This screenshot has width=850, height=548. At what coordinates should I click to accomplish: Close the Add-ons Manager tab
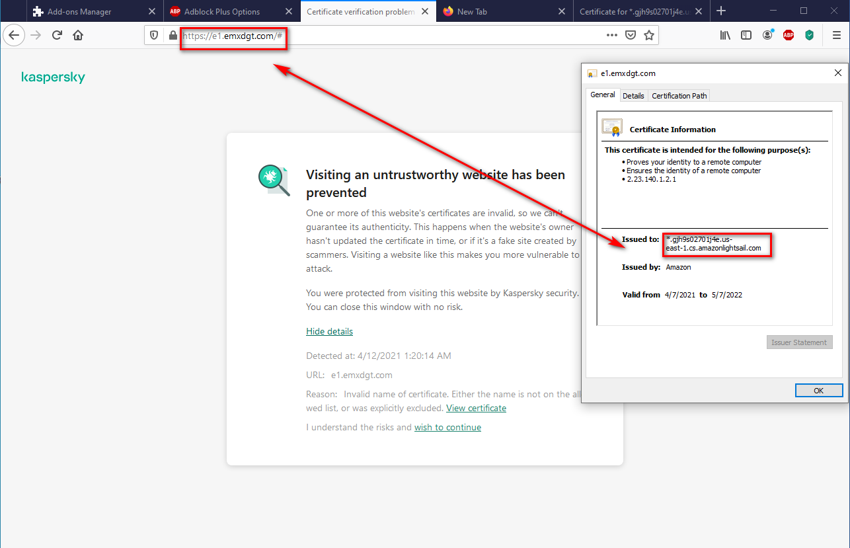151,11
